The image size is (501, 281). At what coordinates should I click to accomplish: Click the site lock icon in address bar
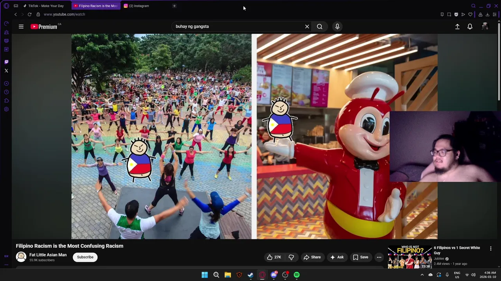[x=38, y=14]
